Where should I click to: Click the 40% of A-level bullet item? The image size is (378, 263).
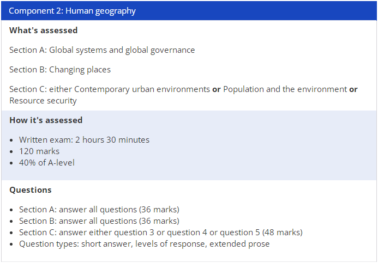[47, 163]
